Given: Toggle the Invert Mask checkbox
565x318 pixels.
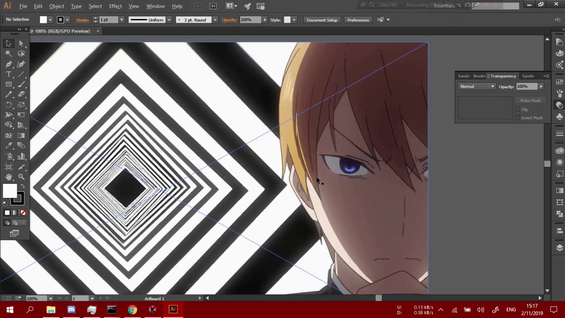Looking at the screenshot, I should pos(518,118).
